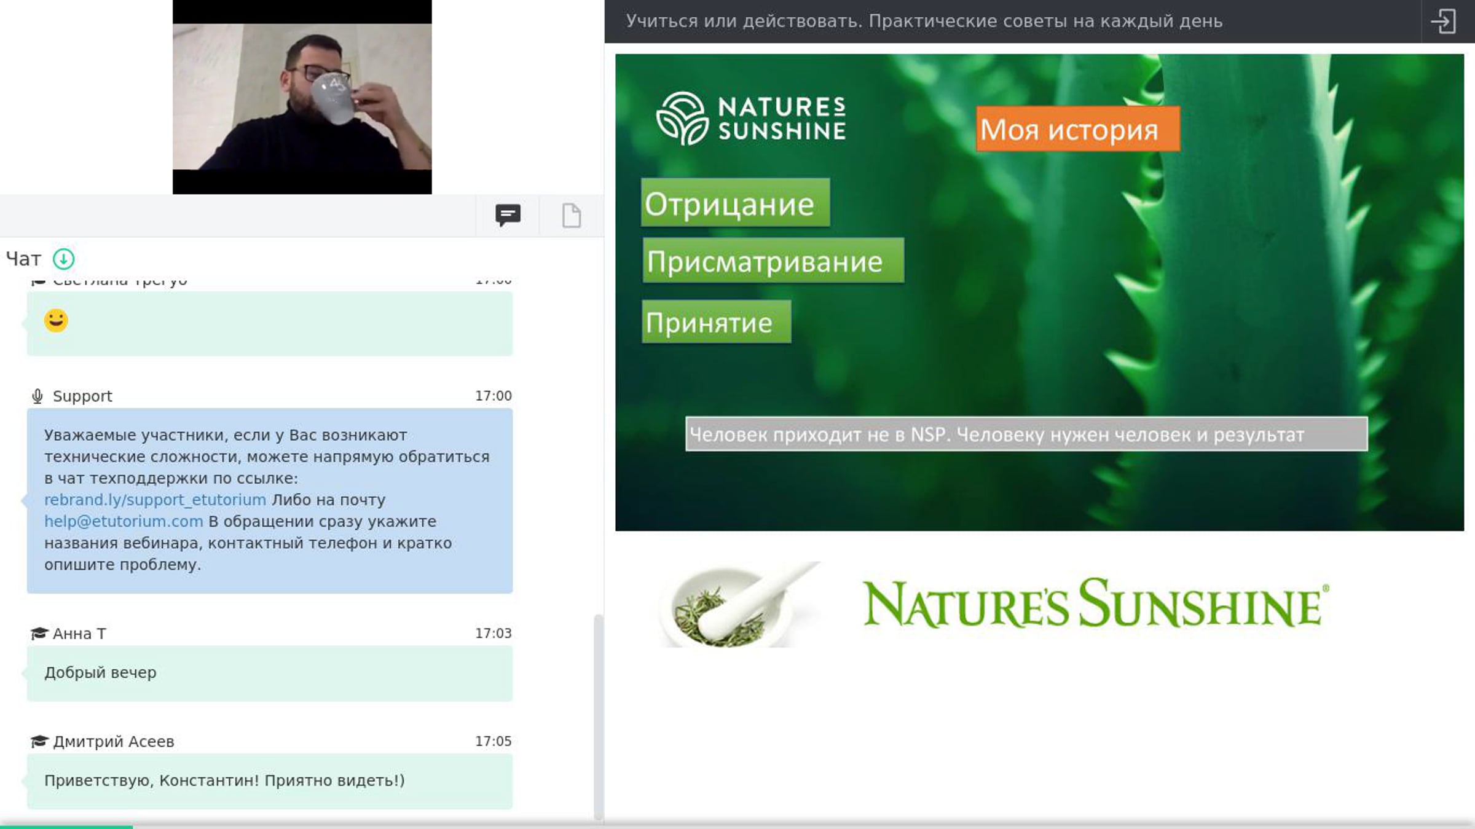Click the "Принятие" slide label
1475x829 pixels.
(716, 321)
